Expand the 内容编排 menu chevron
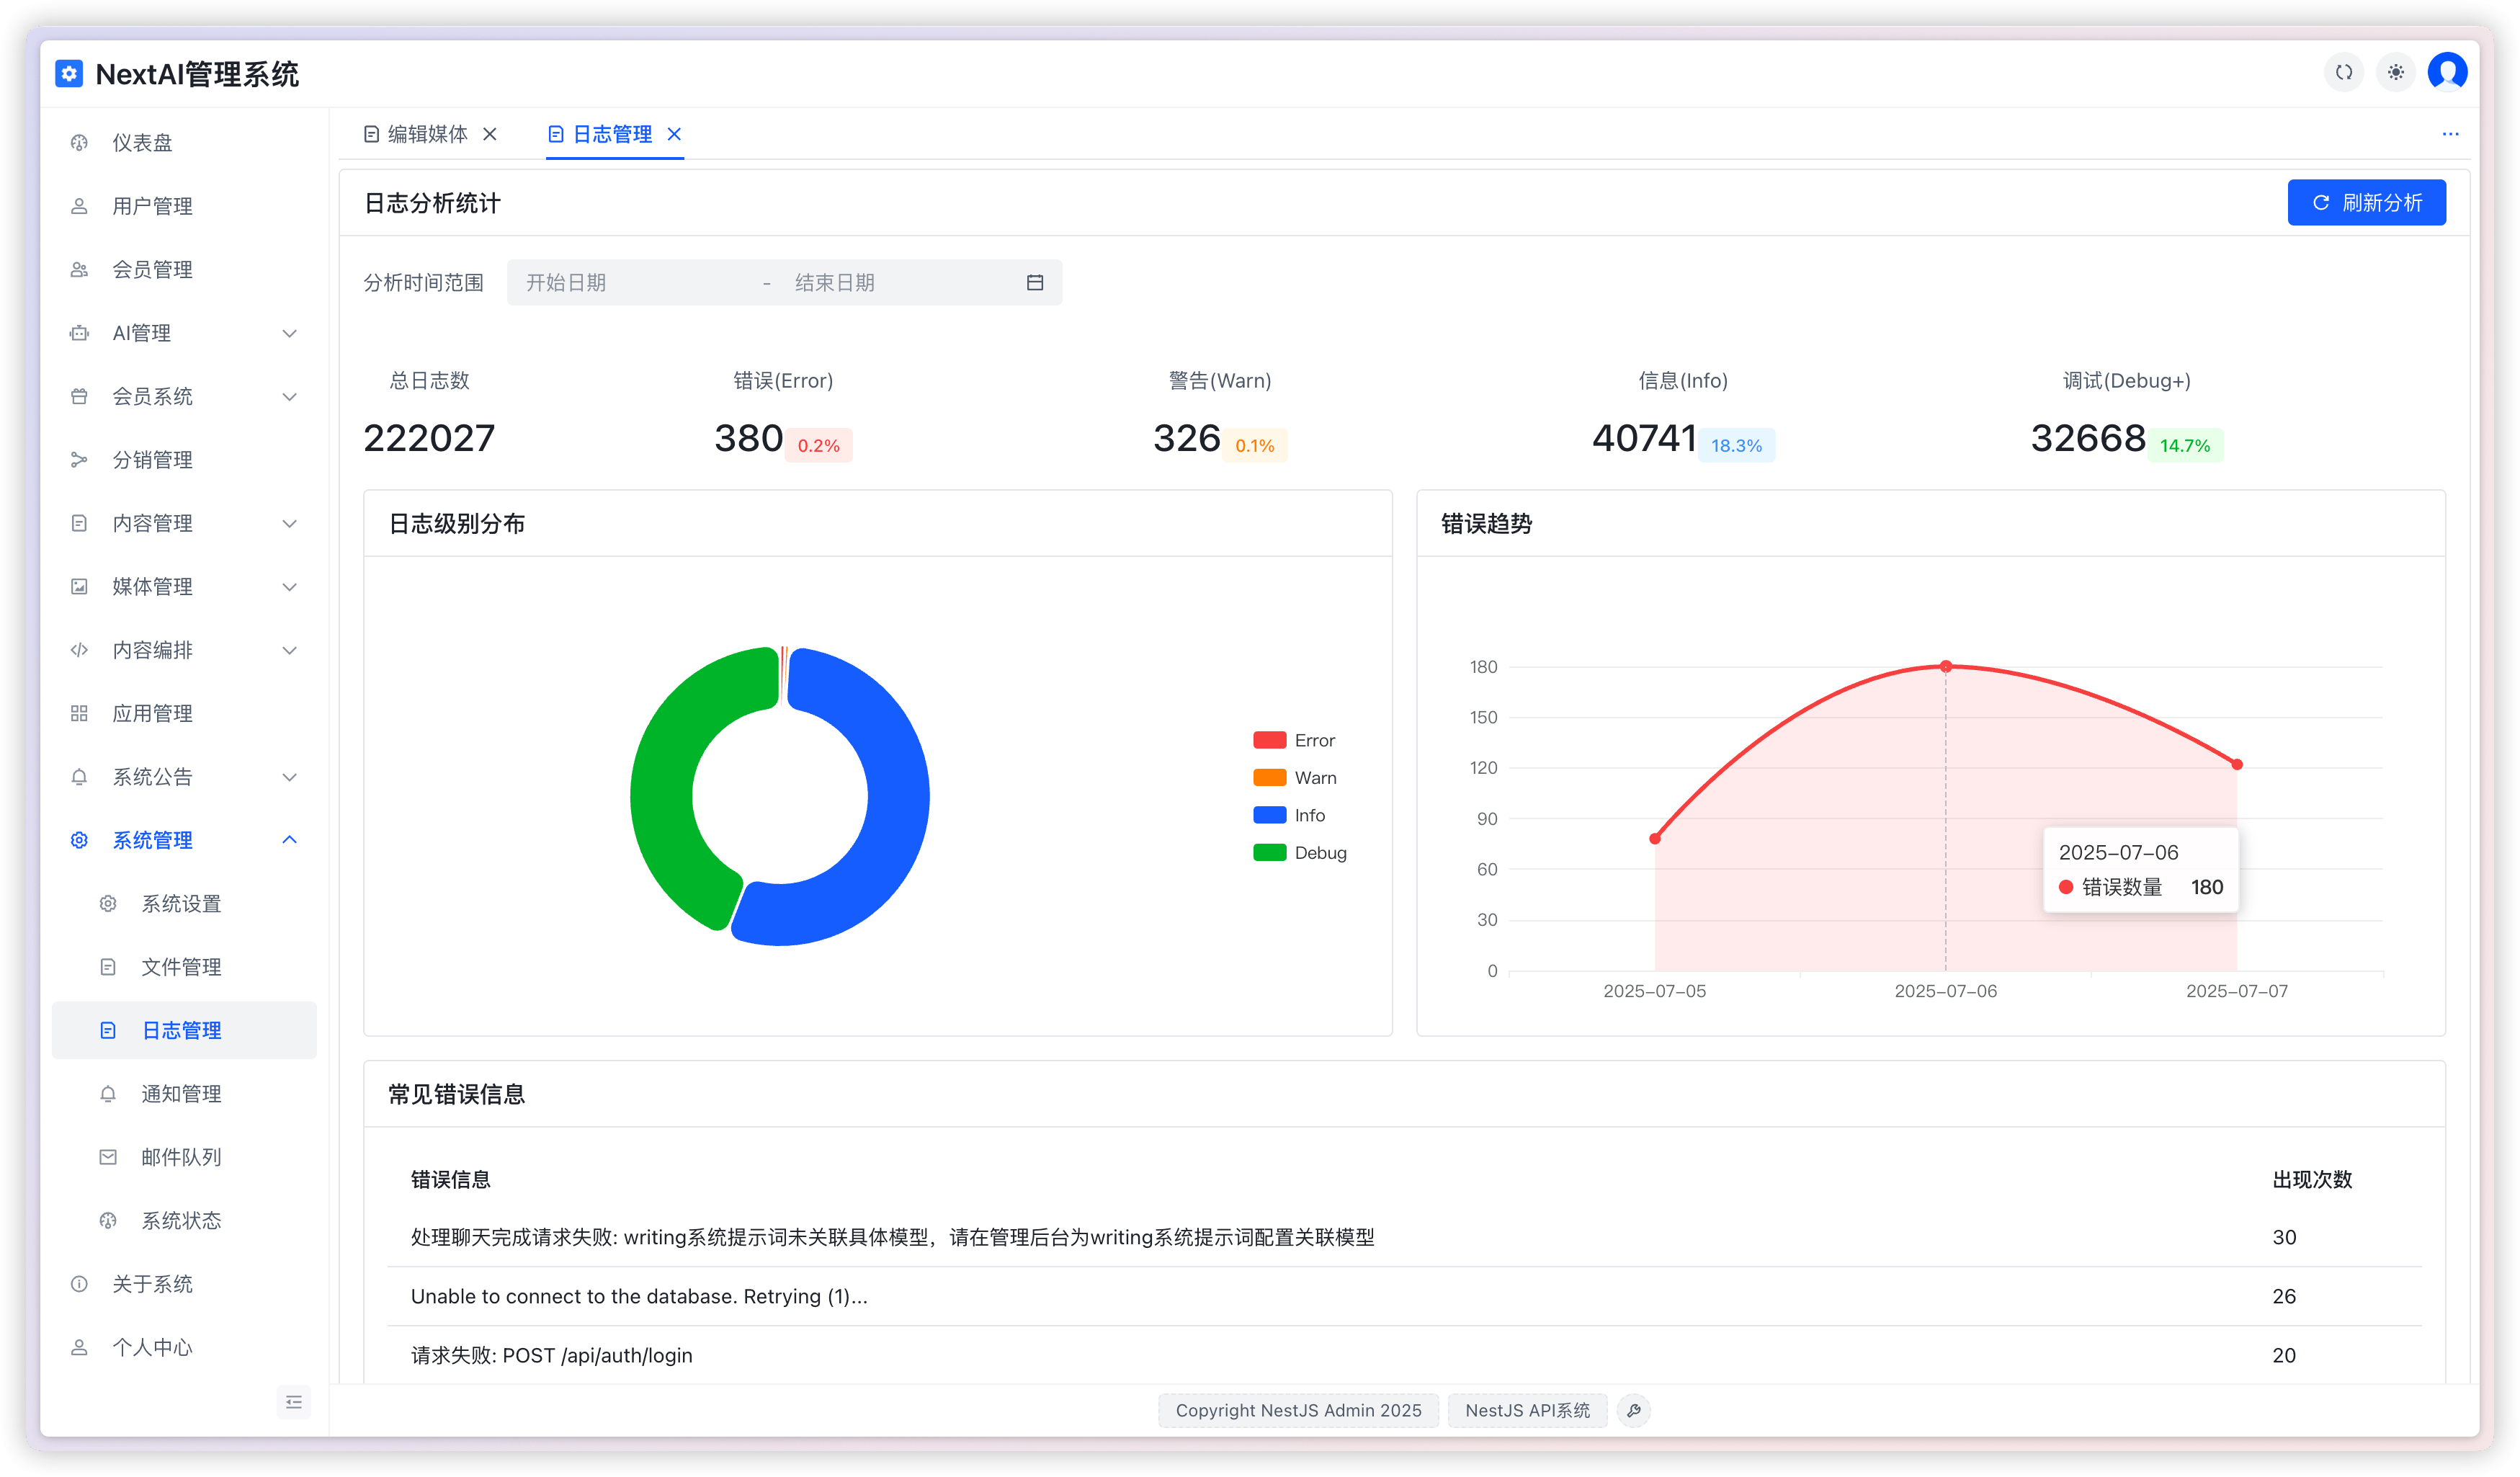The width and height of the screenshot is (2520, 1477). click(x=290, y=650)
